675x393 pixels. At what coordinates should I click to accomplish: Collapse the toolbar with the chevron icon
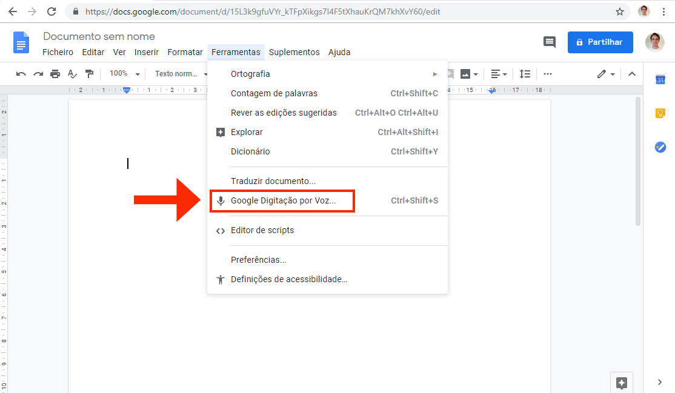click(631, 73)
